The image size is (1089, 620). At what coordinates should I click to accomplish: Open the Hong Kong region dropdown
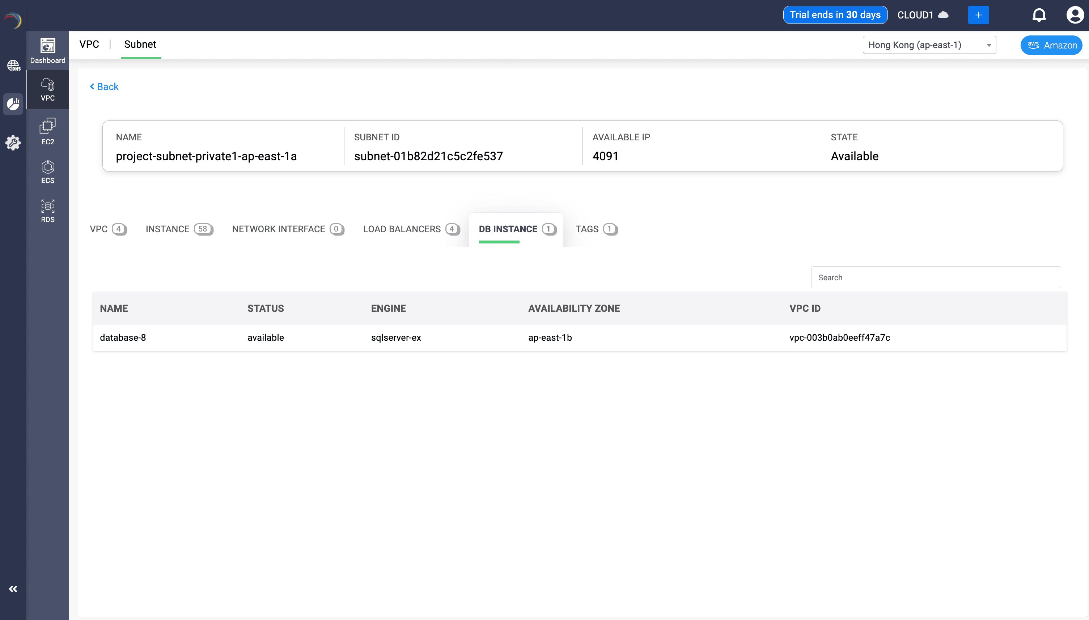tap(929, 45)
